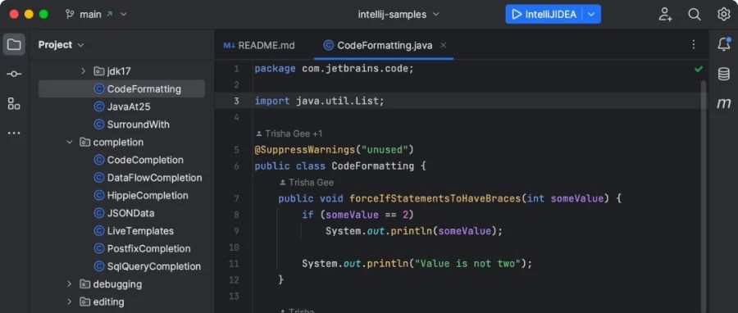Click the editing package folder icon
The width and height of the screenshot is (738, 313).
(x=84, y=302)
